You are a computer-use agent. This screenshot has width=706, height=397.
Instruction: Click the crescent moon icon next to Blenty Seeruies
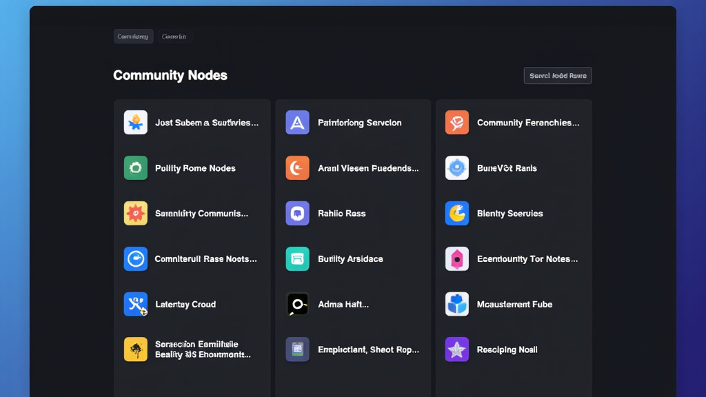tap(456, 213)
